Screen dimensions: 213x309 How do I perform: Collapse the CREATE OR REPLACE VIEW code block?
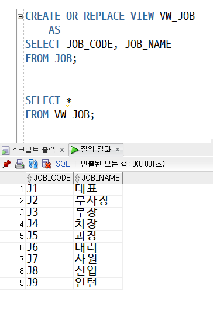point(20,16)
